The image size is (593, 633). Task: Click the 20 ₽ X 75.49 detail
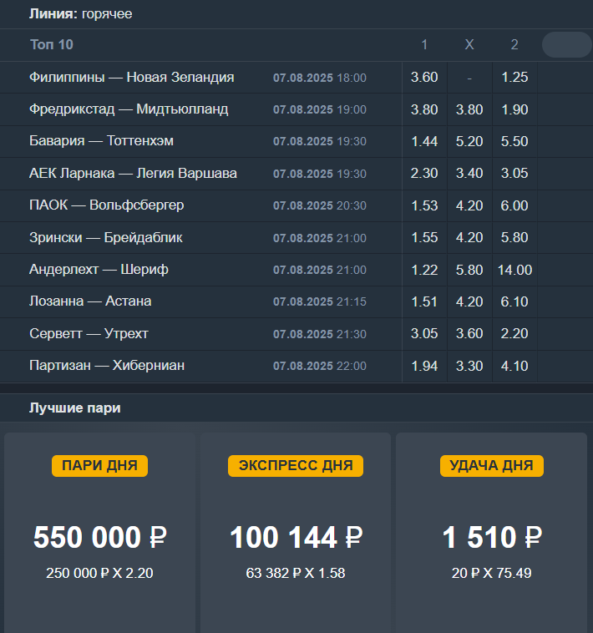tap(492, 573)
